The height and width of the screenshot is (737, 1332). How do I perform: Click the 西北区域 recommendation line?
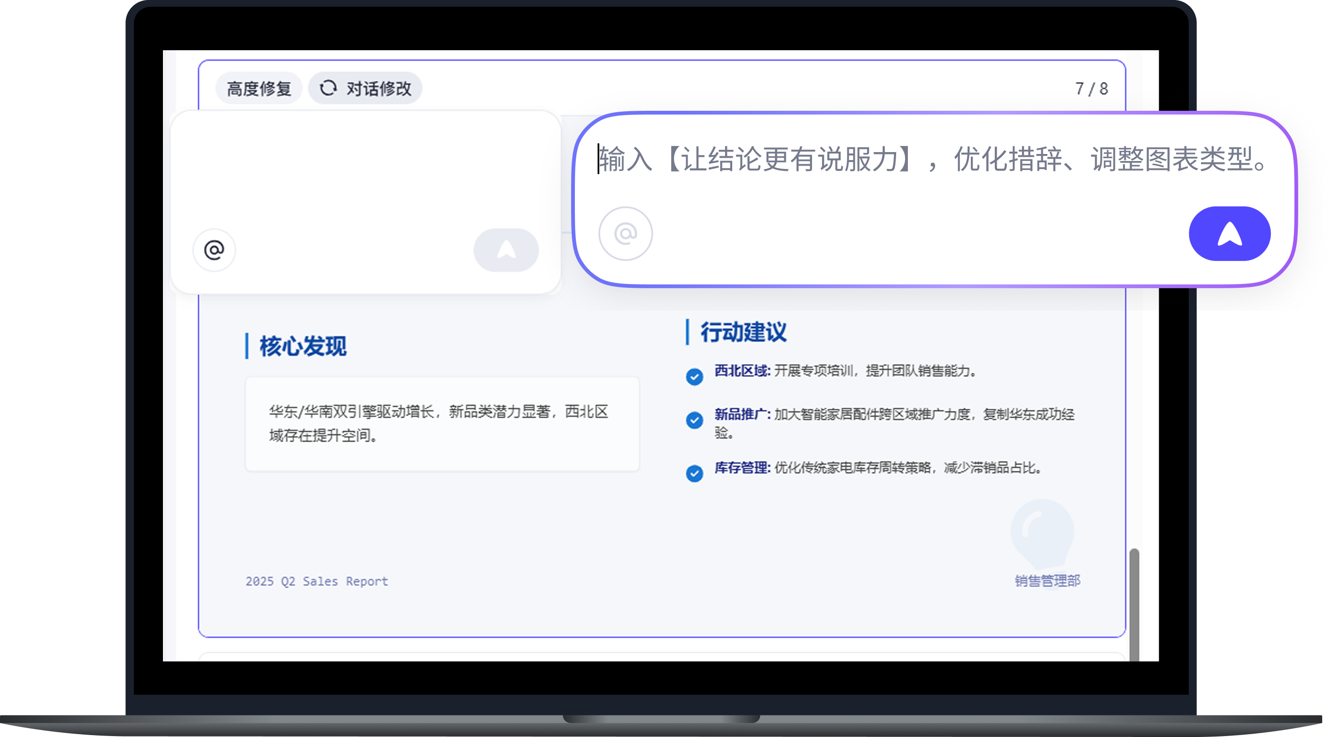[x=845, y=371]
